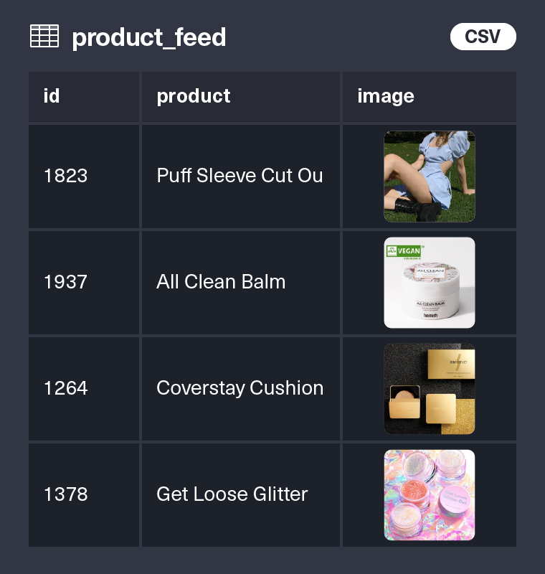This screenshot has height=574, width=545.
Task: Click the image column header
Action: (x=386, y=96)
